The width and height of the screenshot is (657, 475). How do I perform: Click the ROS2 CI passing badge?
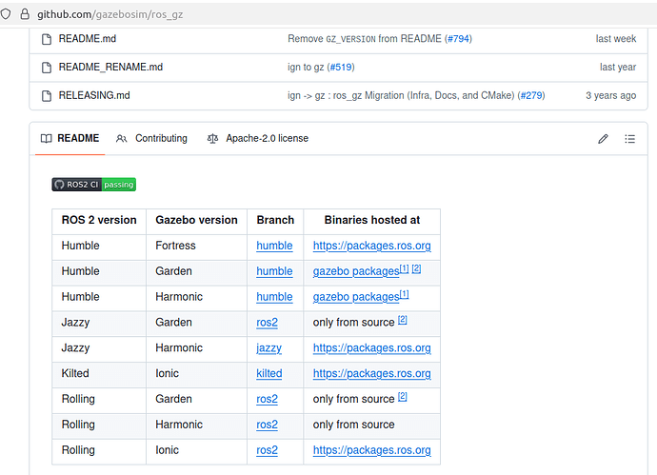94,185
